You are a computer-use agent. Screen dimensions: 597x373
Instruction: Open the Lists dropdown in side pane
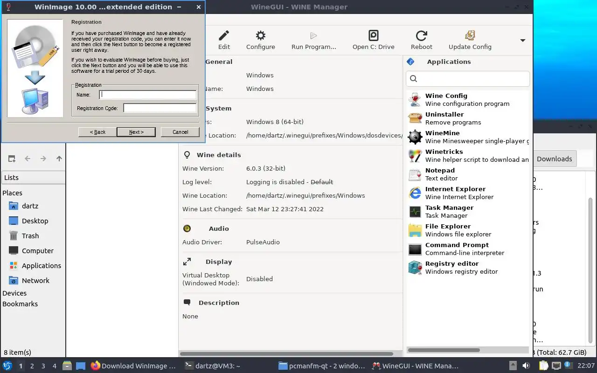point(33,178)
